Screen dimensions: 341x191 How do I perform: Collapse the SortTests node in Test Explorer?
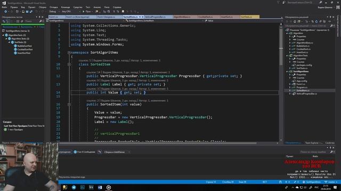(10, 42)
